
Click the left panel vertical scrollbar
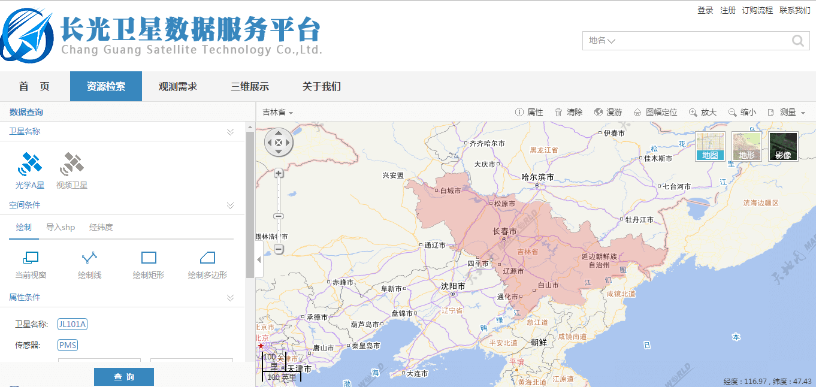point(250,205)
